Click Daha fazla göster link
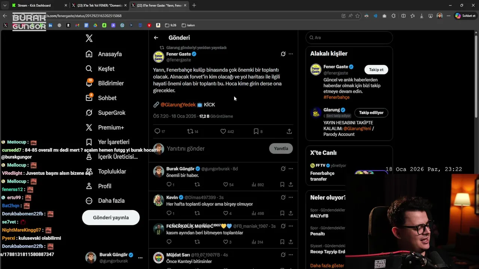This screenshot has width=479, height=269. click(x=327, y=266)
